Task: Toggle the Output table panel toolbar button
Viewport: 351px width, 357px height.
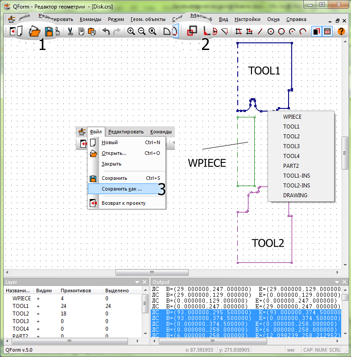Action: click(x=327, y=31)
